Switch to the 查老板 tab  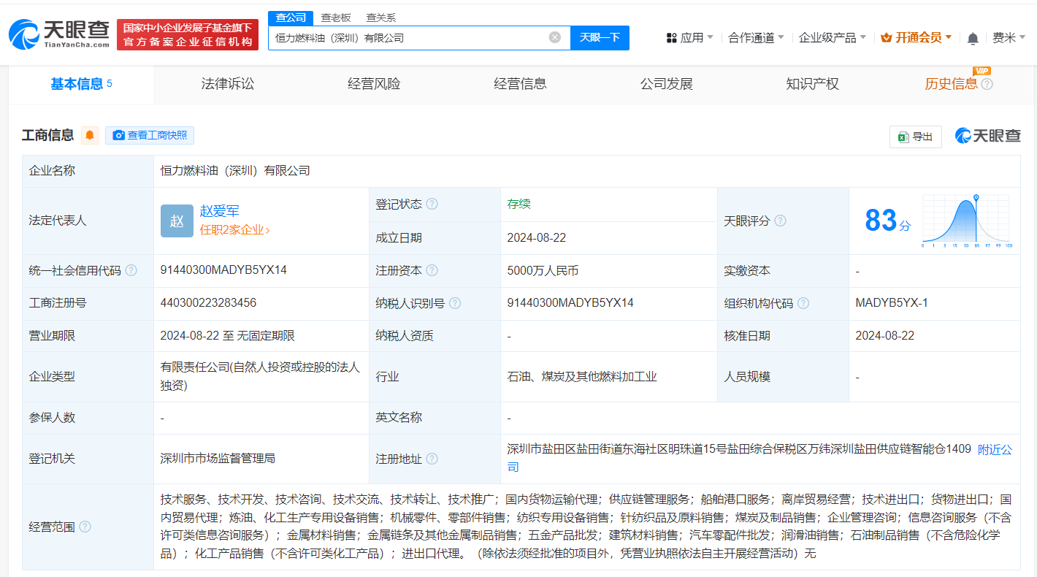(x=334, y=17)
